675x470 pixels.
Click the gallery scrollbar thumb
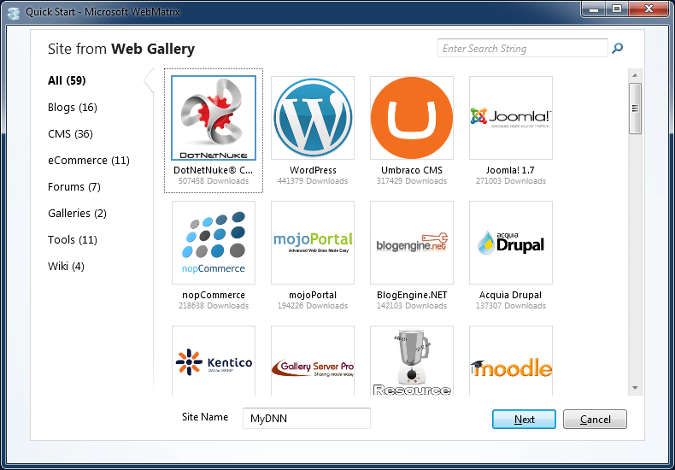[635, 109]
